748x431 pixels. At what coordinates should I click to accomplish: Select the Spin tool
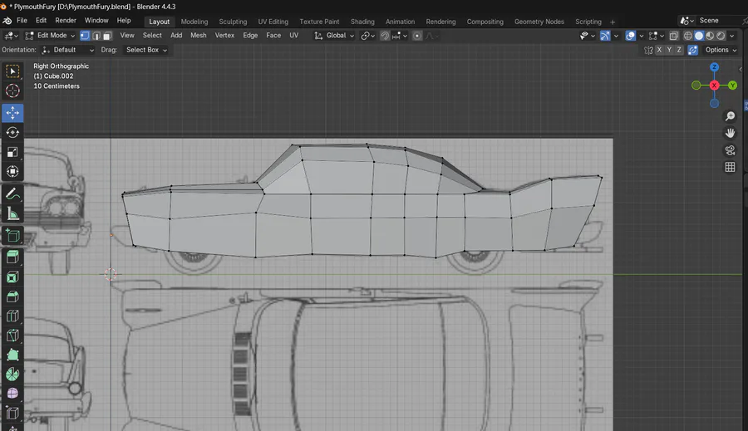[x=12, y=375]
